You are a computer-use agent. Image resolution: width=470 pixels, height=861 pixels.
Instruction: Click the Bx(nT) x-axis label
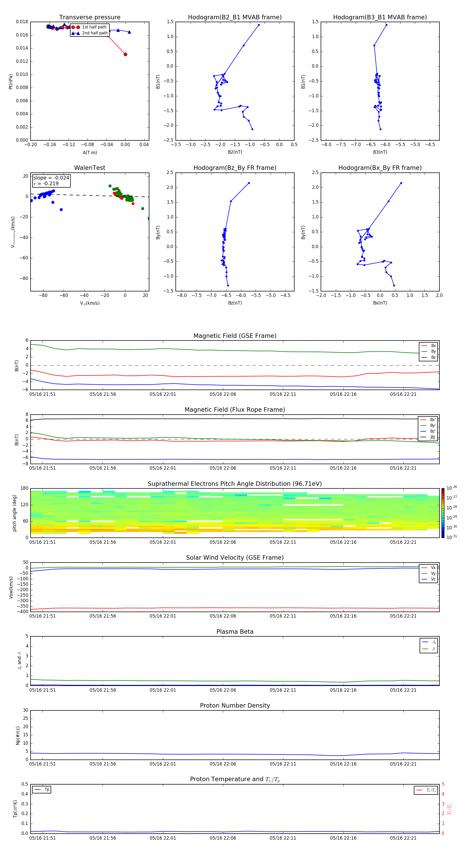coord(380,303)
